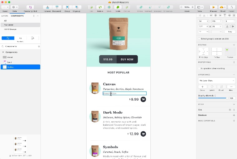Click the Canvas item's cart icon
This screenshot has height=159, width=237.
click(143, 99)
